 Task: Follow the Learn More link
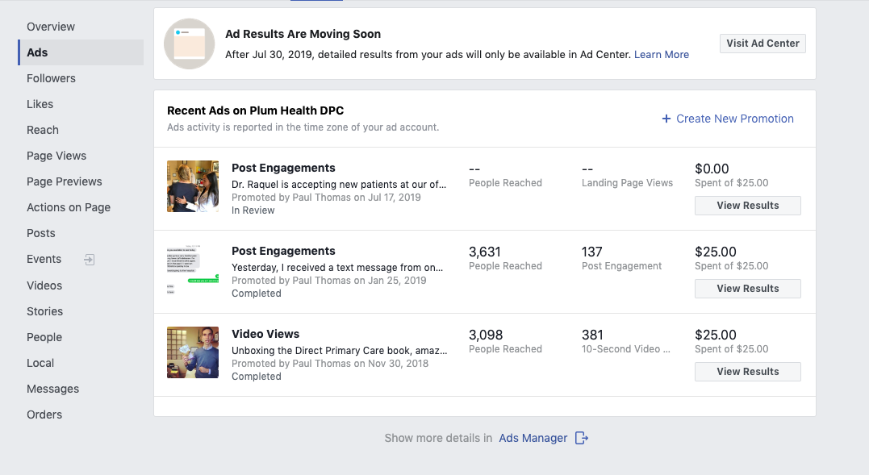tap(661, 54)
